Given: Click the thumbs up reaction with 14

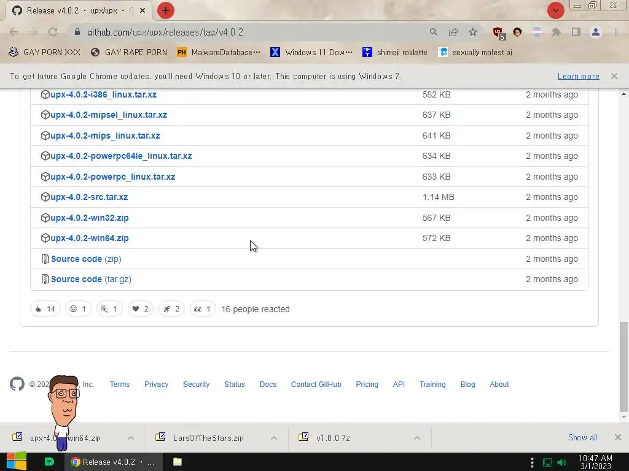Looking at the screenshot, I should pos(45,309).
